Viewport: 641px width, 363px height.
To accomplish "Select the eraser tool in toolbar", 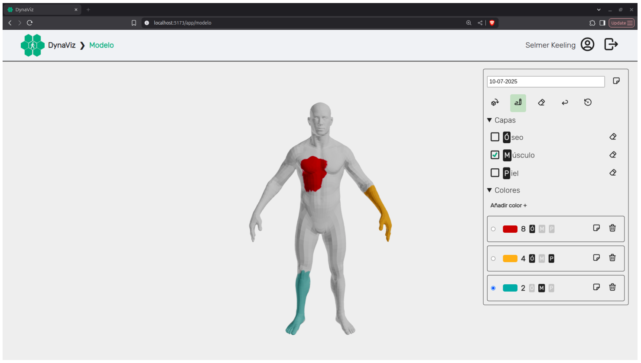I will (541, 103).
